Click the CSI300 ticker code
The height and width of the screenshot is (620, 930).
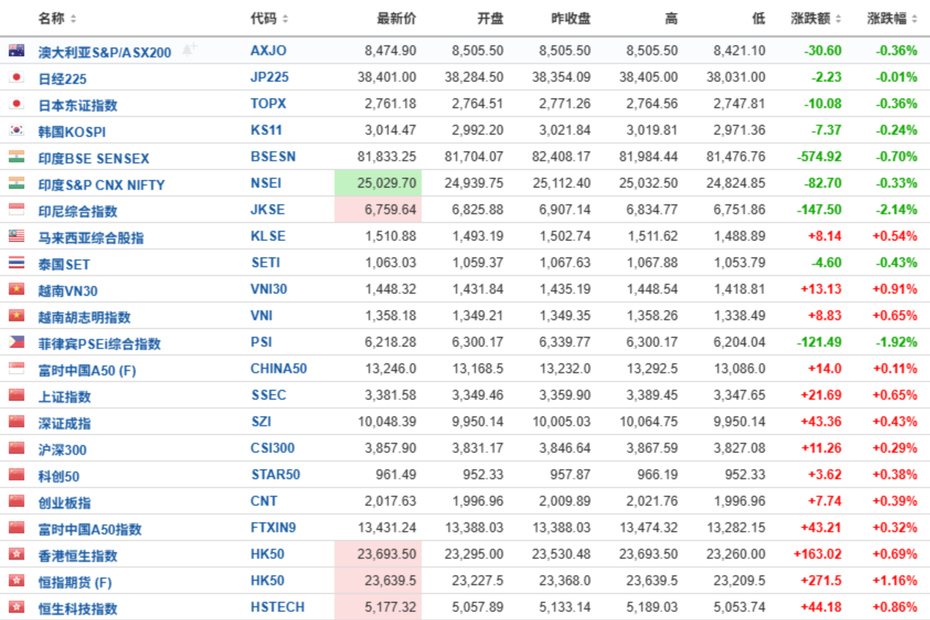point(273,448)
